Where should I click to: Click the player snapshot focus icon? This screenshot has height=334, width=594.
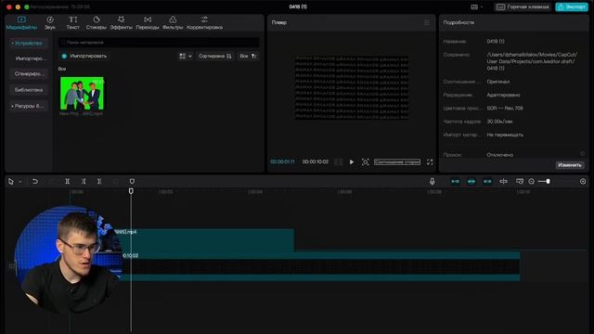365,162
